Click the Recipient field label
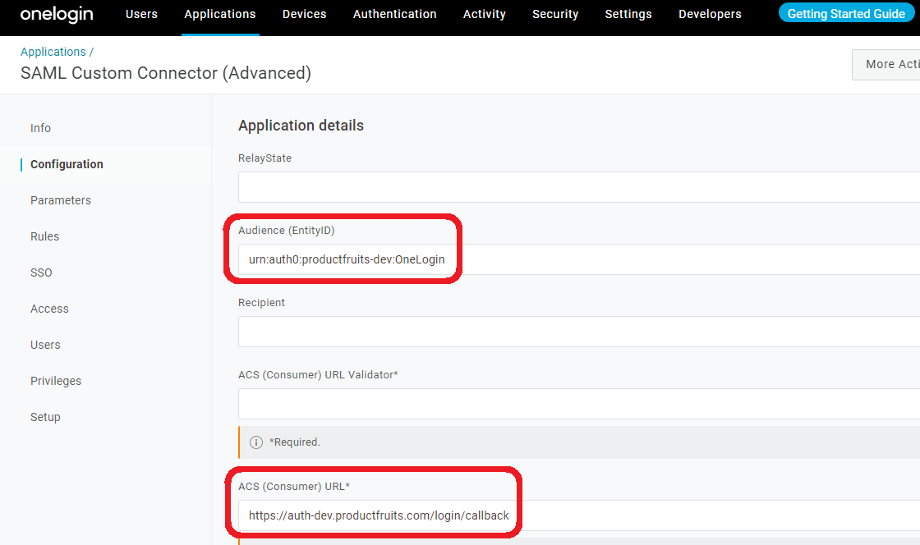 [x=262, y=302]
